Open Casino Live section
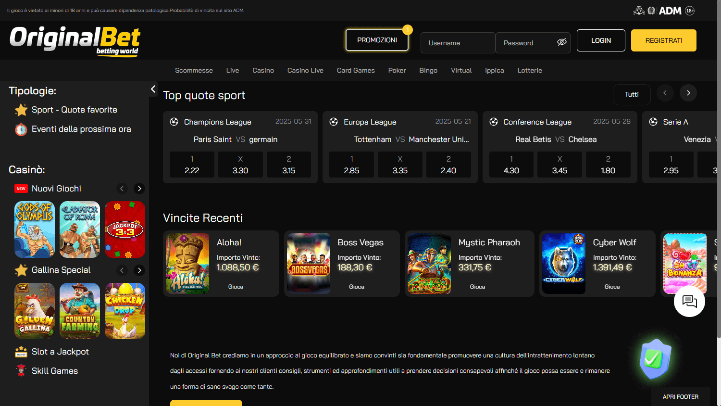 (305, 70)
